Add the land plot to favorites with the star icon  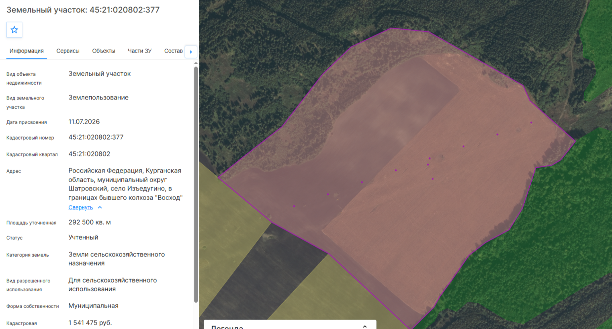(14, 30)
